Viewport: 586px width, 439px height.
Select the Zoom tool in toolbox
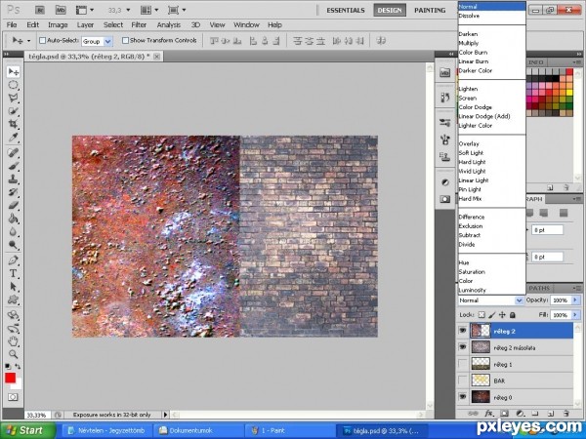[13, 354]
